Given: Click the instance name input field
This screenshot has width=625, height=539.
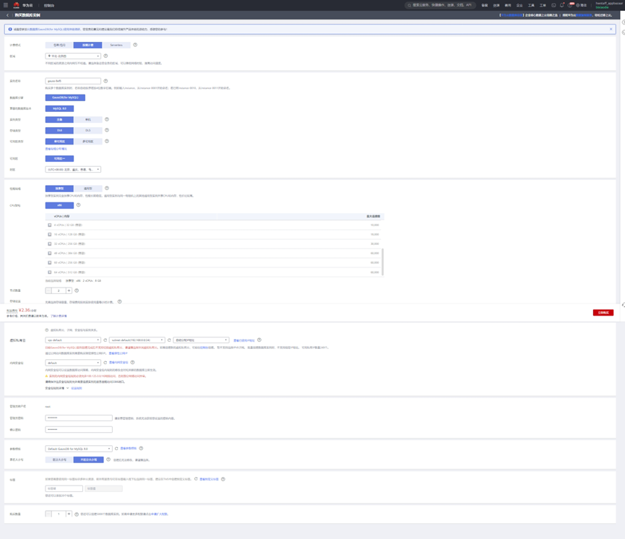Looking at the screenshot, I should [73, 81].
